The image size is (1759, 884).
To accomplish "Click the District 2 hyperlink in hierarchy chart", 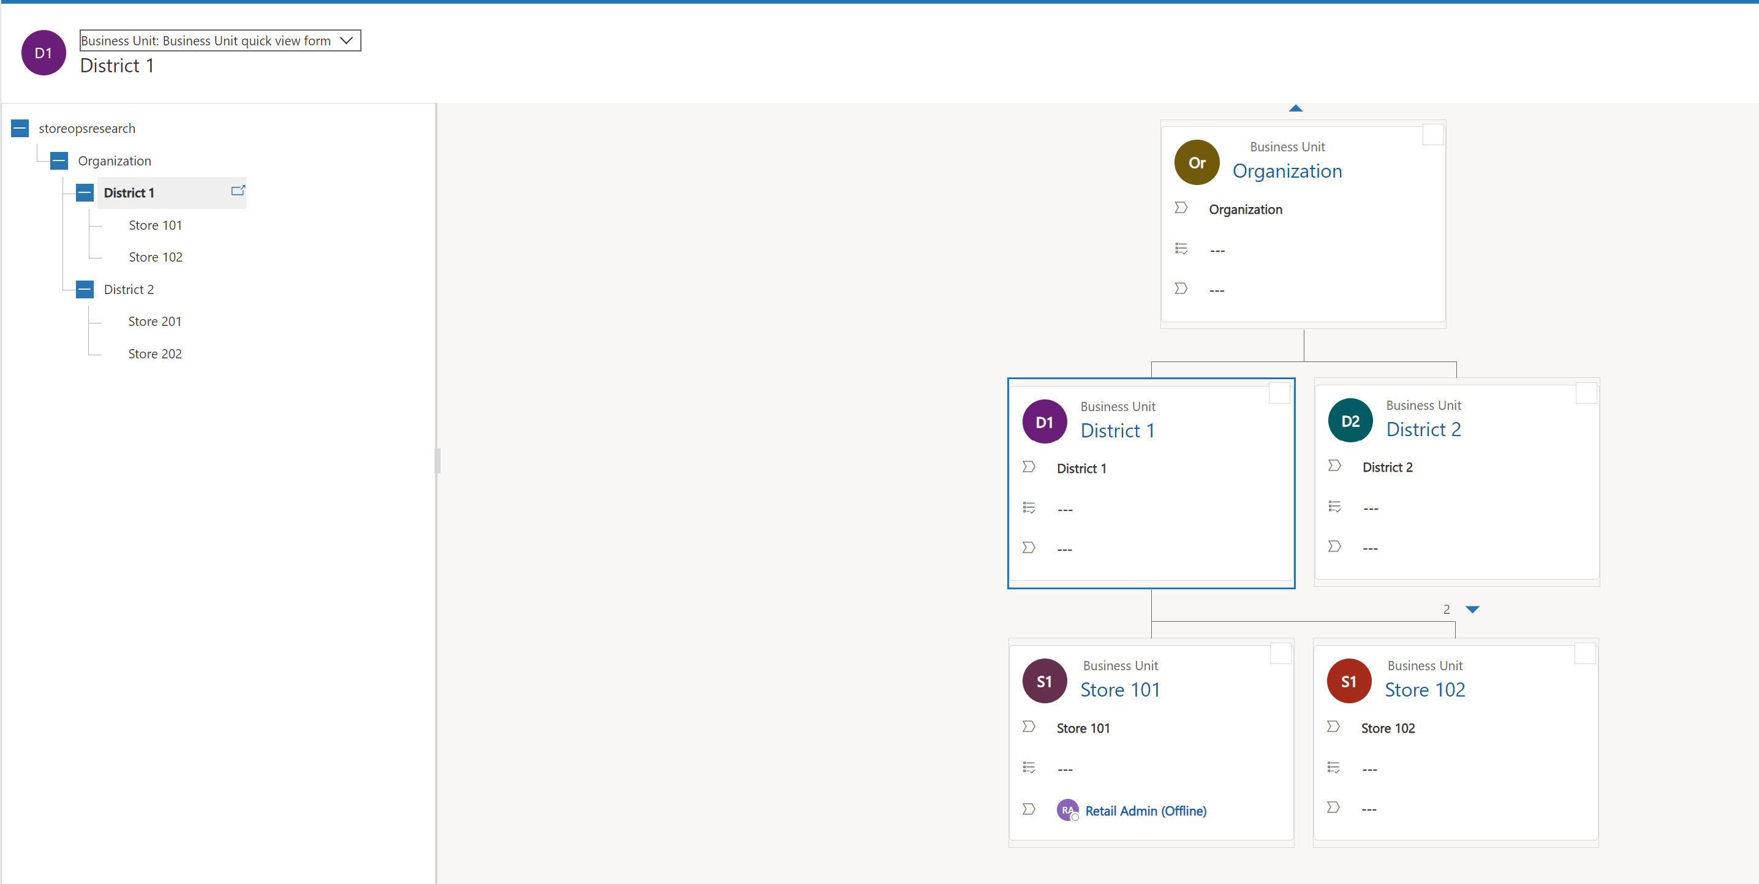I will coord(1423,429).
